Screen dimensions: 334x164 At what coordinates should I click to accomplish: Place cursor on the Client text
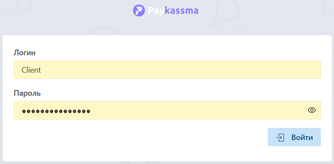point(31,70)
